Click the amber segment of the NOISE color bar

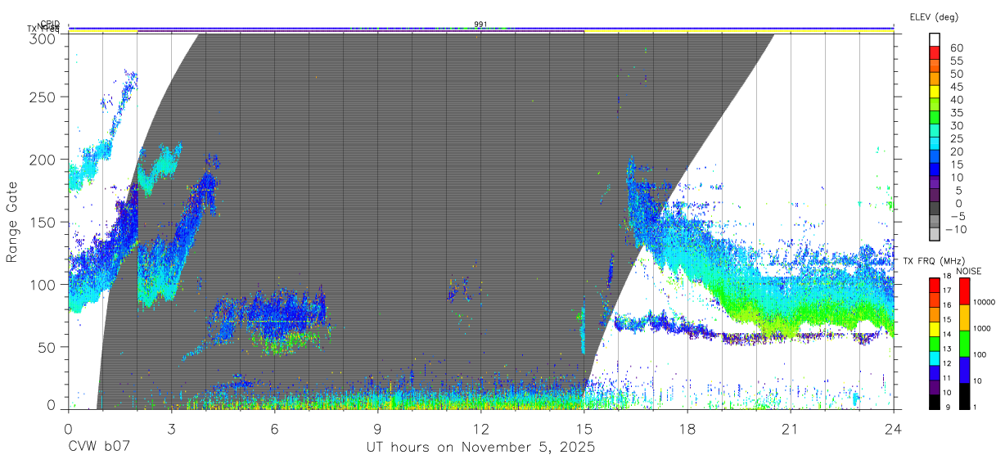(963, 318)
